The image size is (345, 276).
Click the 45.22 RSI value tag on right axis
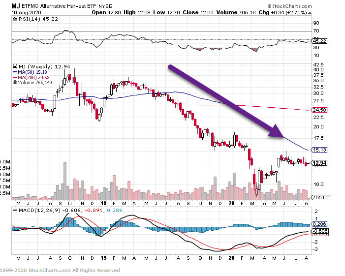pyautogui.click(x=319, y=41)
